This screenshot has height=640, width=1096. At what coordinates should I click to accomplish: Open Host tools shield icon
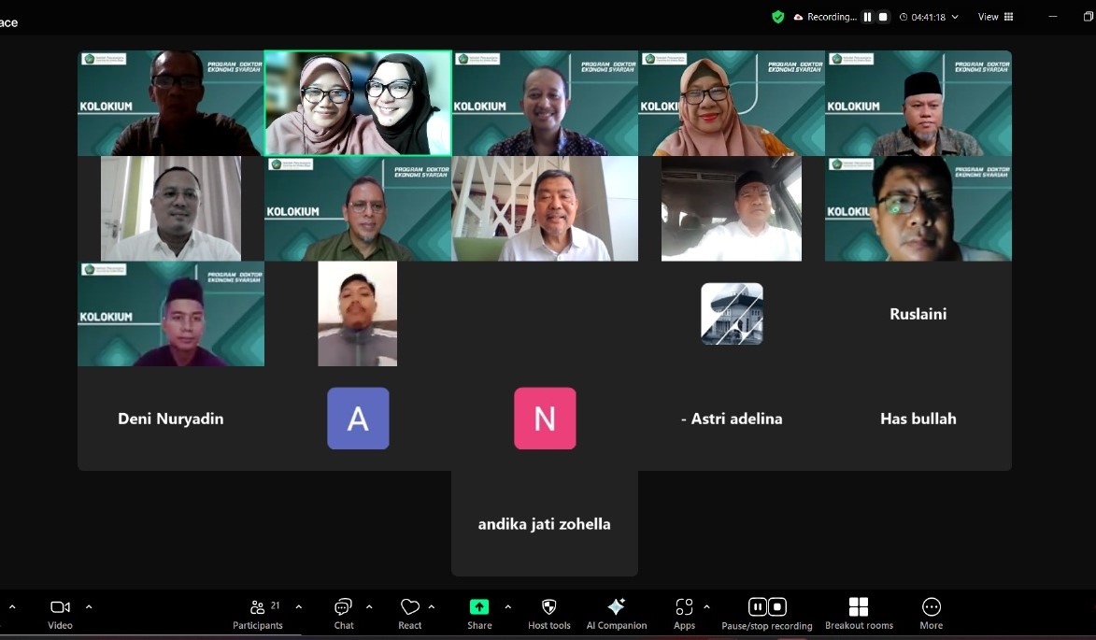coord(548,613)
